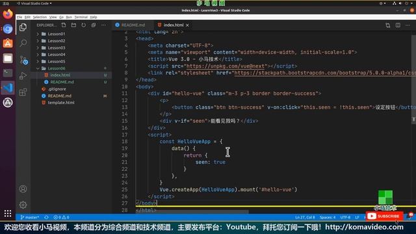Click New File icon in Explorer

[x=64, y=25]
